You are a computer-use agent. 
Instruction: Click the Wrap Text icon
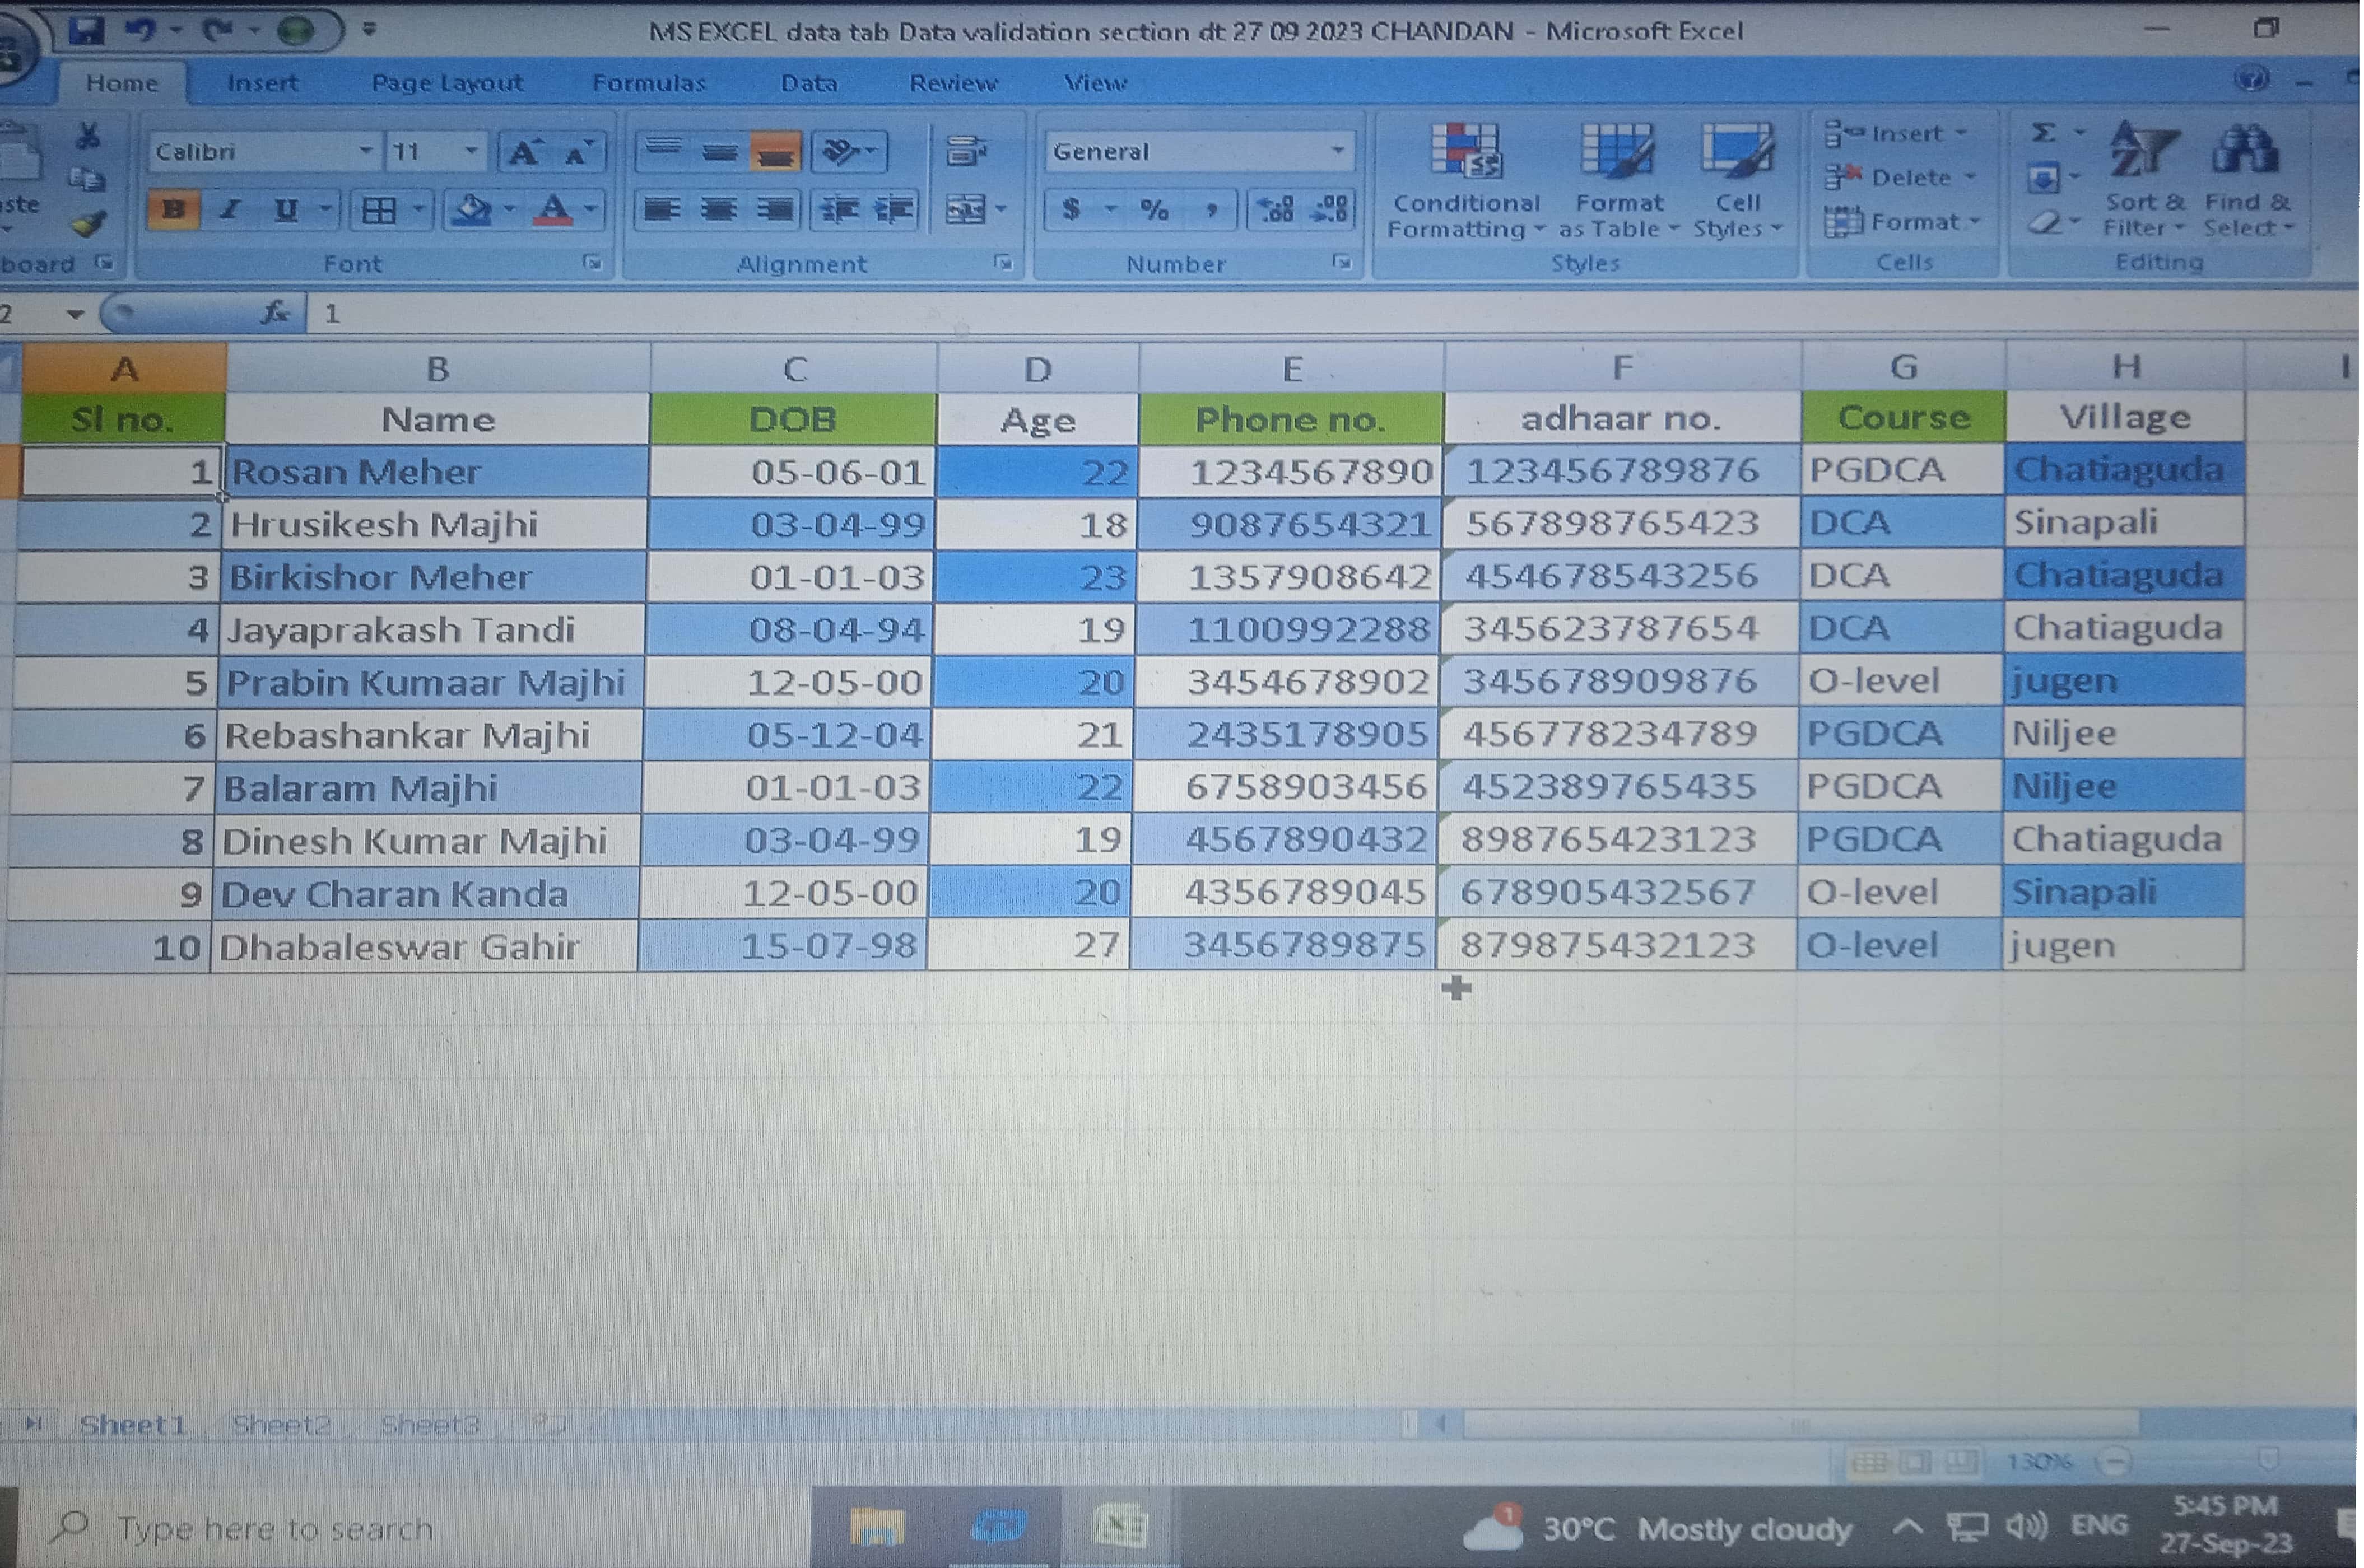click(965, 152)
